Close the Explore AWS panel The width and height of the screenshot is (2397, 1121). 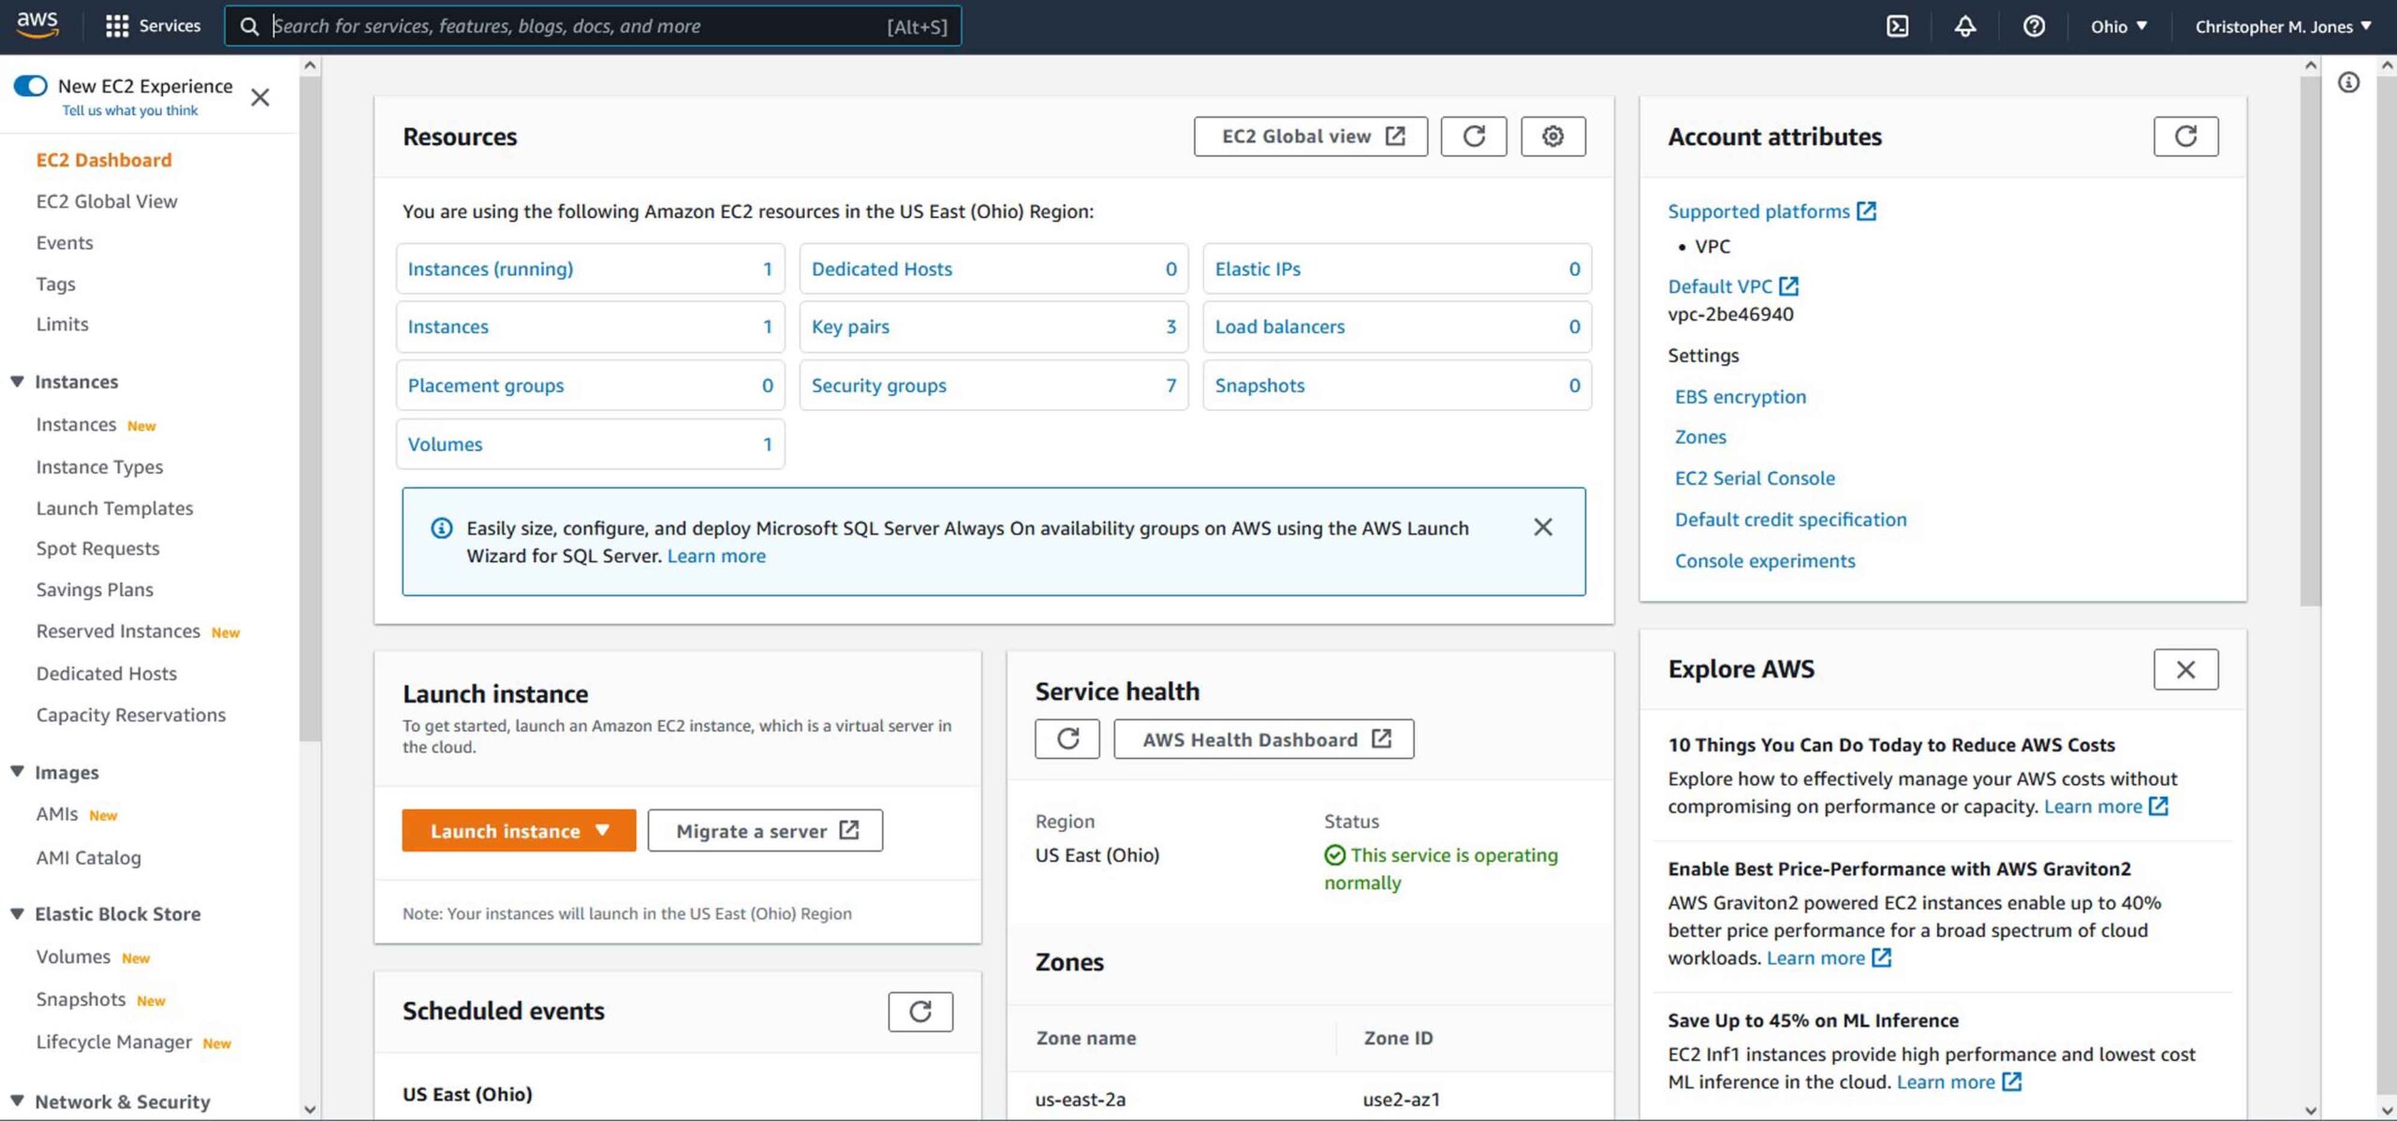(x=2185, y=670)
